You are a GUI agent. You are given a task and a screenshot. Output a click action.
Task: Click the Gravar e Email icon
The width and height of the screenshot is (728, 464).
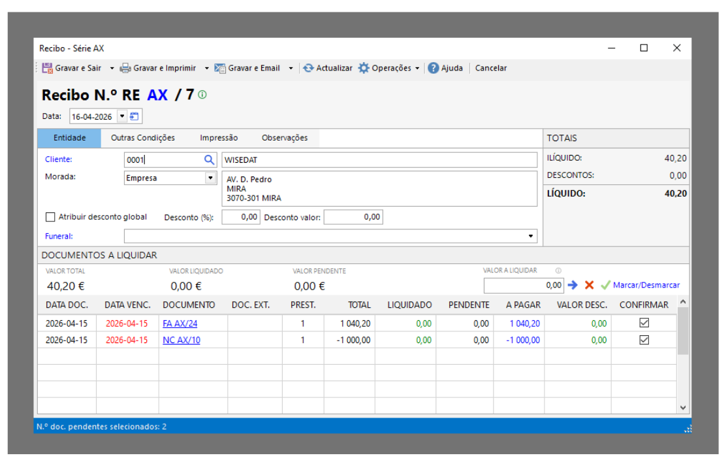tap(220, 68)
